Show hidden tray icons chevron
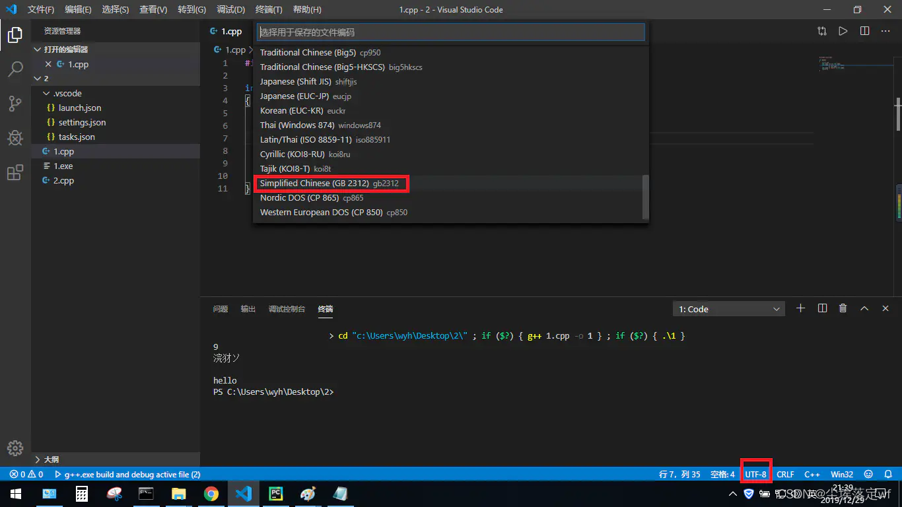This screenshot has width=902, height=507. [x=732, y=494]
